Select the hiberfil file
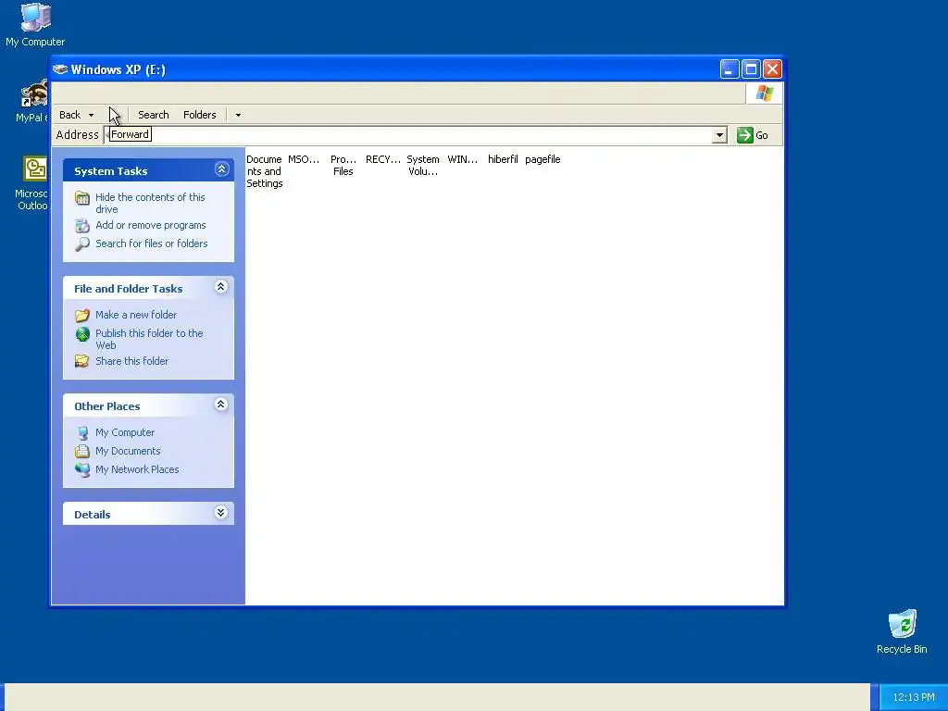Viewport: 948px width, 711px height. pos(503,159)
